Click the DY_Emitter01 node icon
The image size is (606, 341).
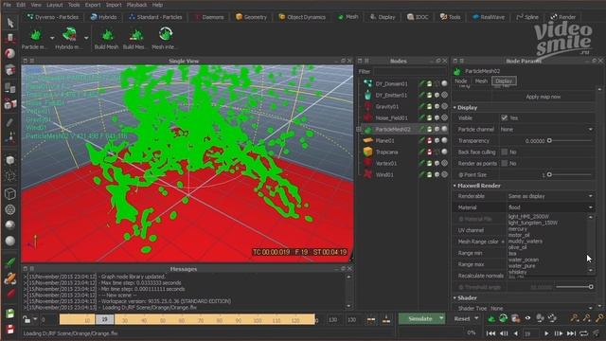pyautogui.click(x=368, y=95)
